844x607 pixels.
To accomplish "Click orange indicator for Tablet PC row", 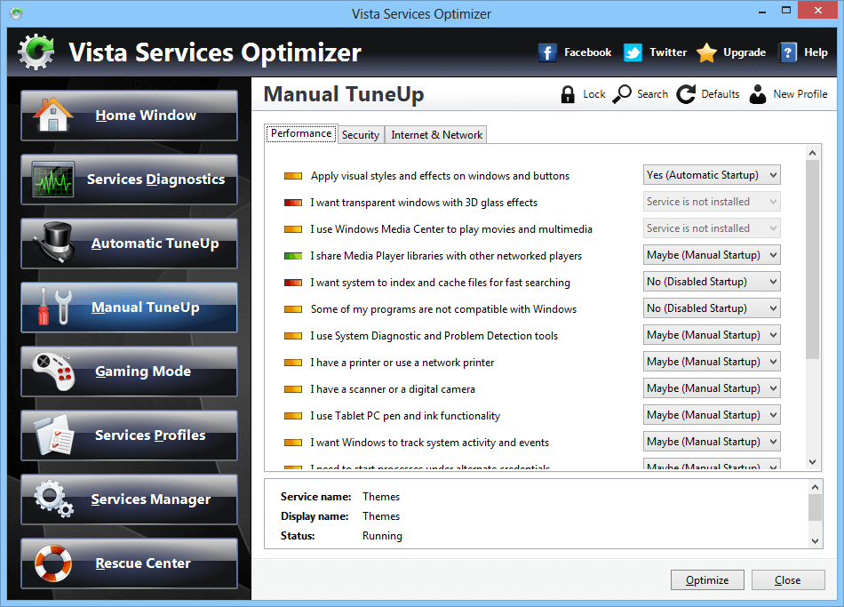I will tap(293, 416).
